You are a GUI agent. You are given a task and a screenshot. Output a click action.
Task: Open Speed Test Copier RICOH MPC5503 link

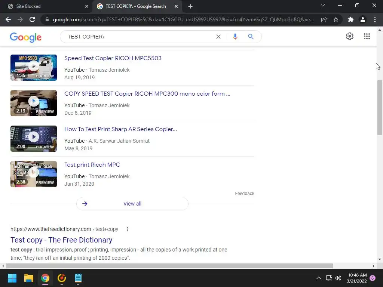113,58
